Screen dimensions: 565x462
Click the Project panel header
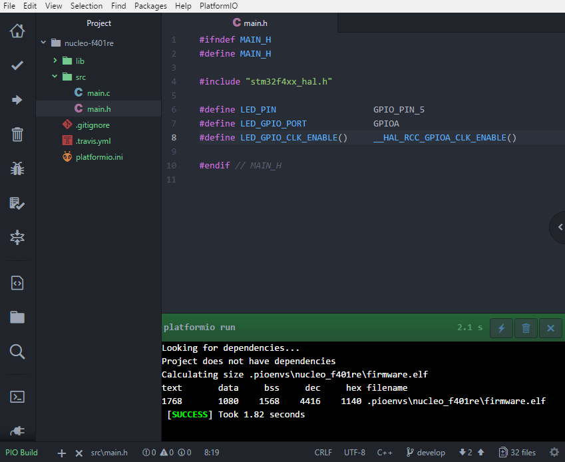point(98,23)
